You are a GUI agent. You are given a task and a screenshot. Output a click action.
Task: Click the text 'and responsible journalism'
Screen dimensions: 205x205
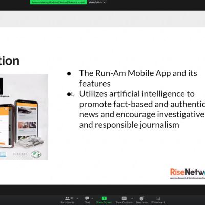[x=129, y=125]
